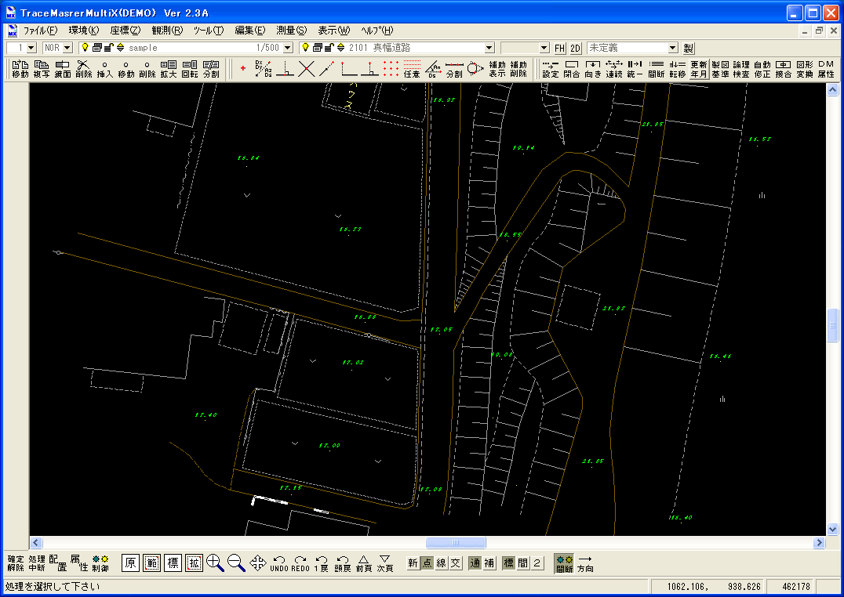Open the 表示(W) menu
This screenshot has height=597, width=844.
pos(333,31)
